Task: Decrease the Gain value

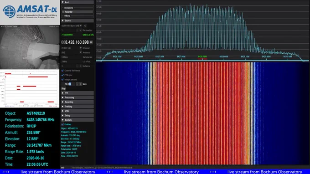Action: coord(77,84)
